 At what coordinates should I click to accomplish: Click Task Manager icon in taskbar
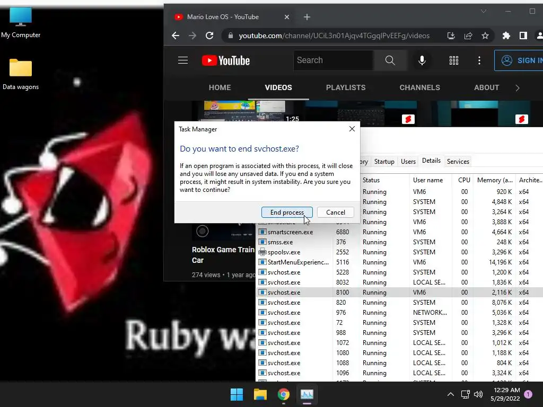(307, 394)
